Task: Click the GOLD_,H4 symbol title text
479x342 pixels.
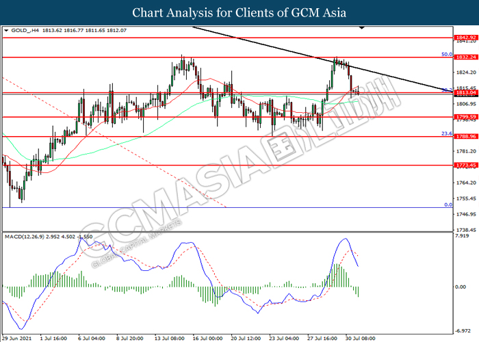Action: pyautogui.click(x=27, y=31)
